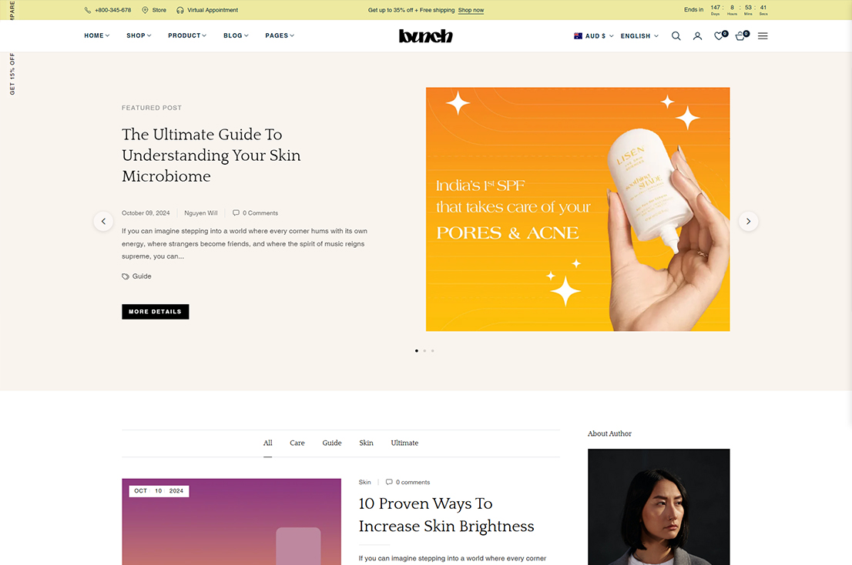852x565 pixels.
Task: Open the shopping cart basket icon
Action: [740, 36]
